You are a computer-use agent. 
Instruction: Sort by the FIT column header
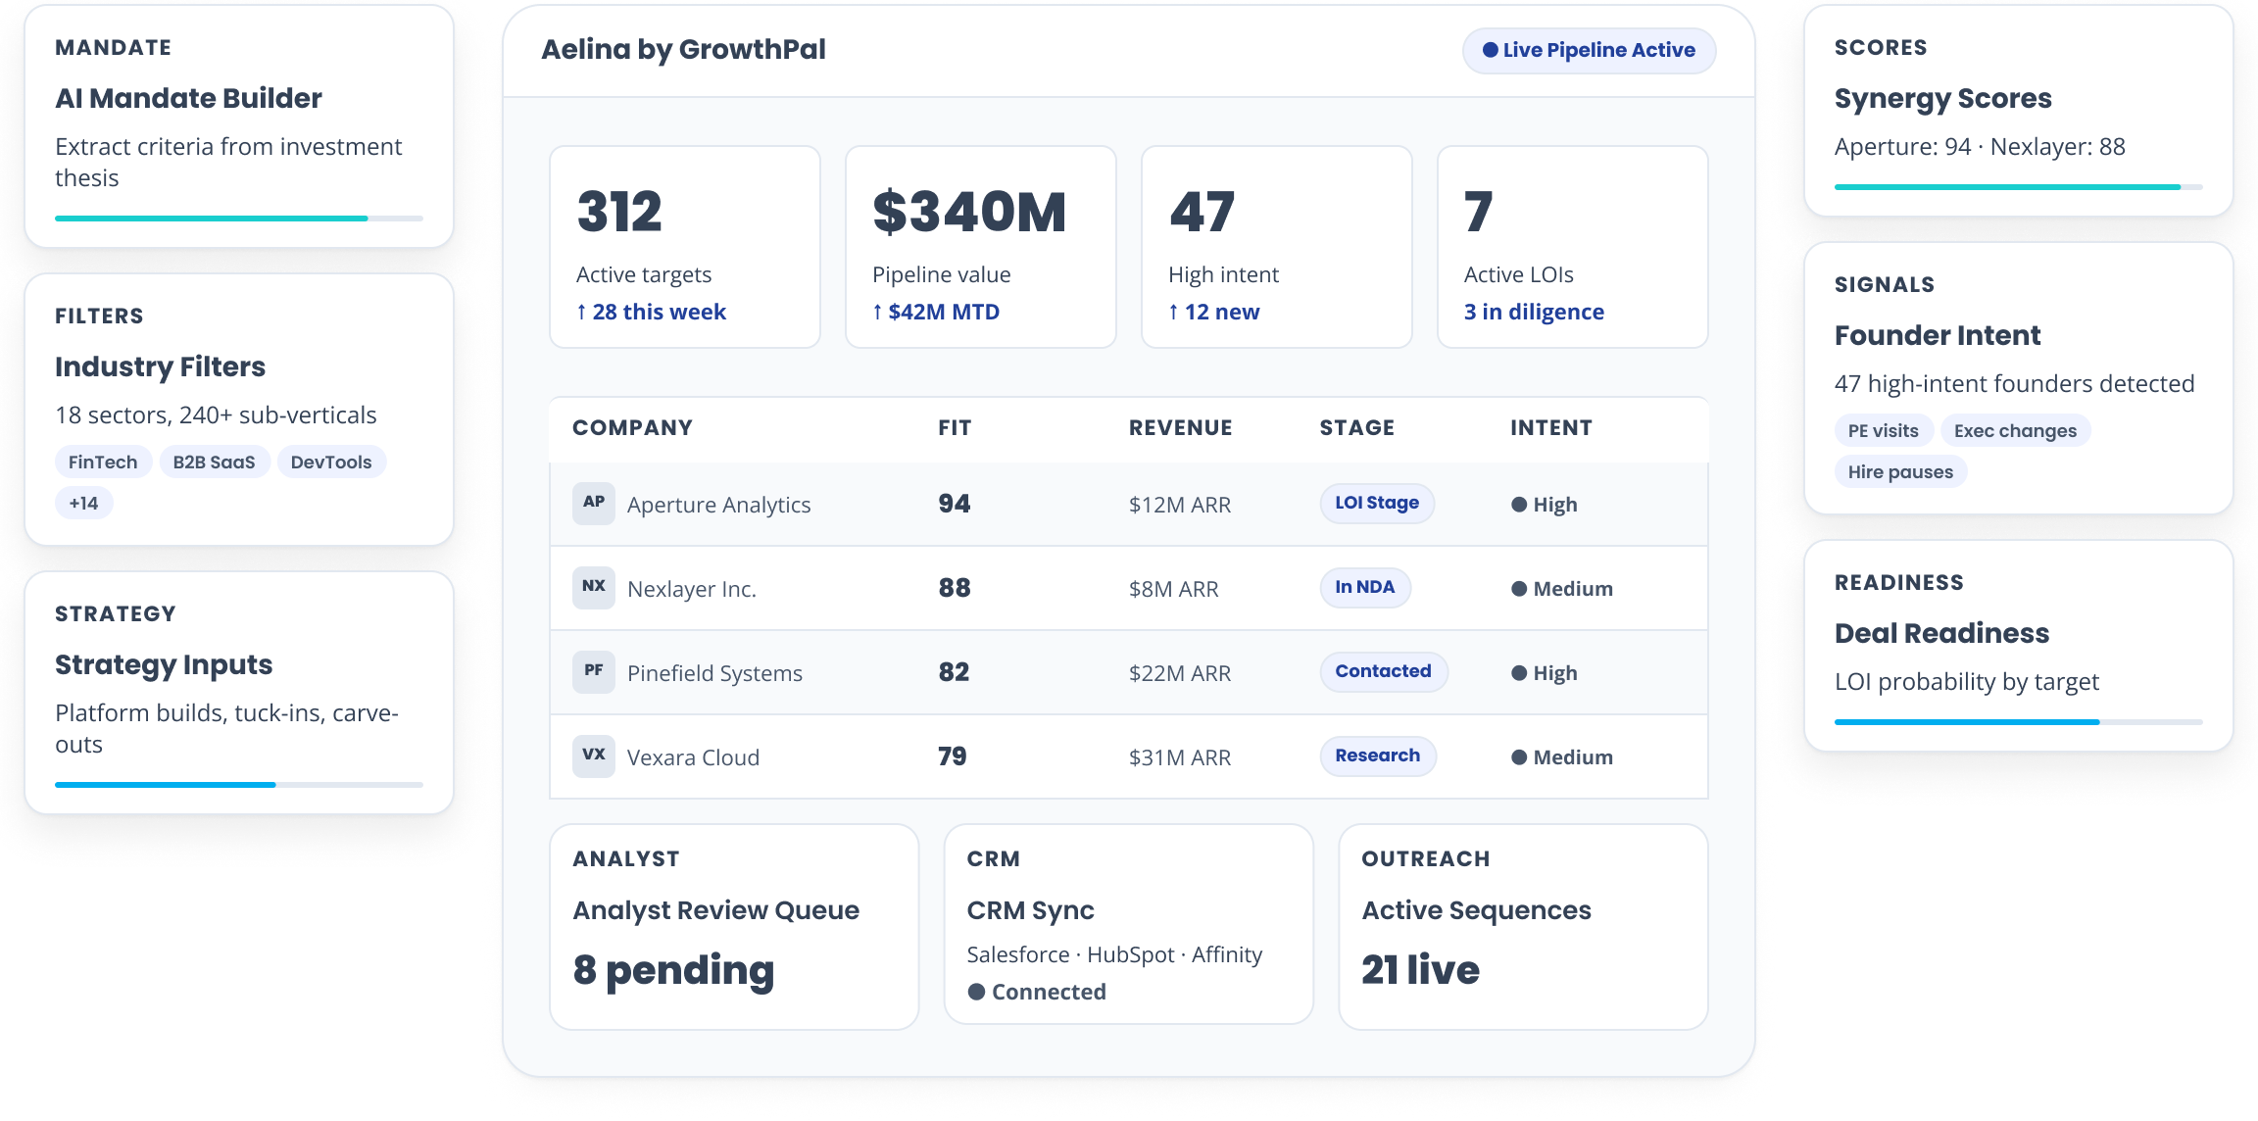[955, 428]
